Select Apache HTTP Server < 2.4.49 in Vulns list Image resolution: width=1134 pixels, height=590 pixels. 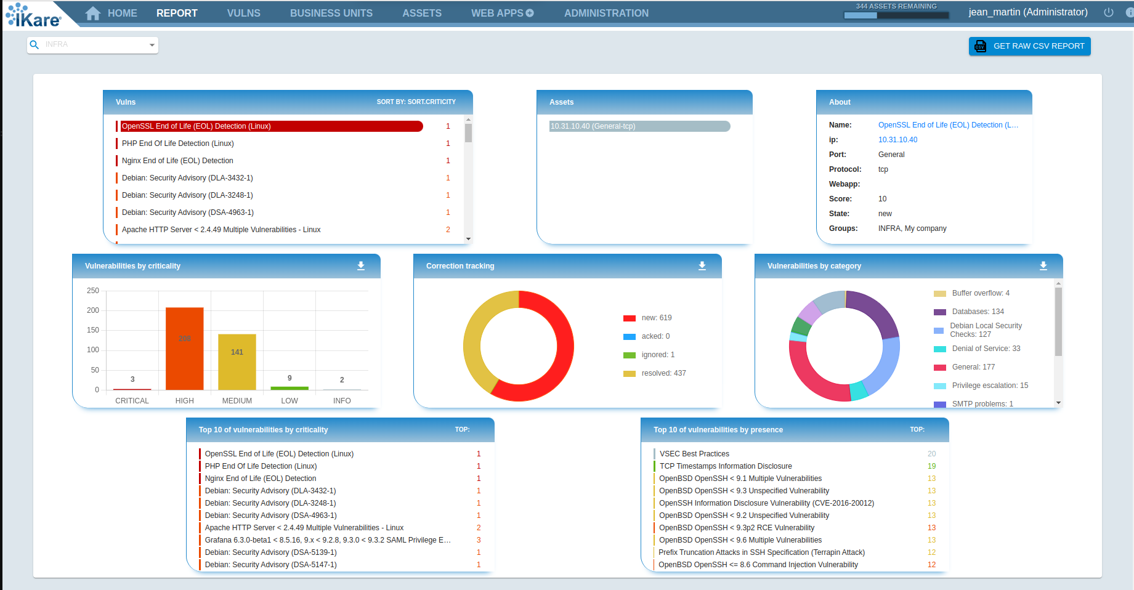[283, 230]
